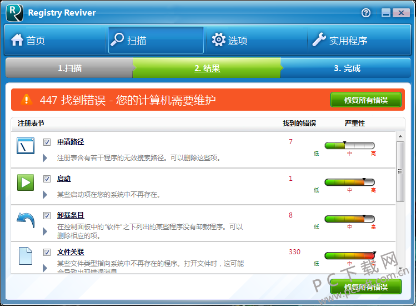416x306 pixels.
Task: Click the 447 找到错误 banner text
Action: [128, 100]
